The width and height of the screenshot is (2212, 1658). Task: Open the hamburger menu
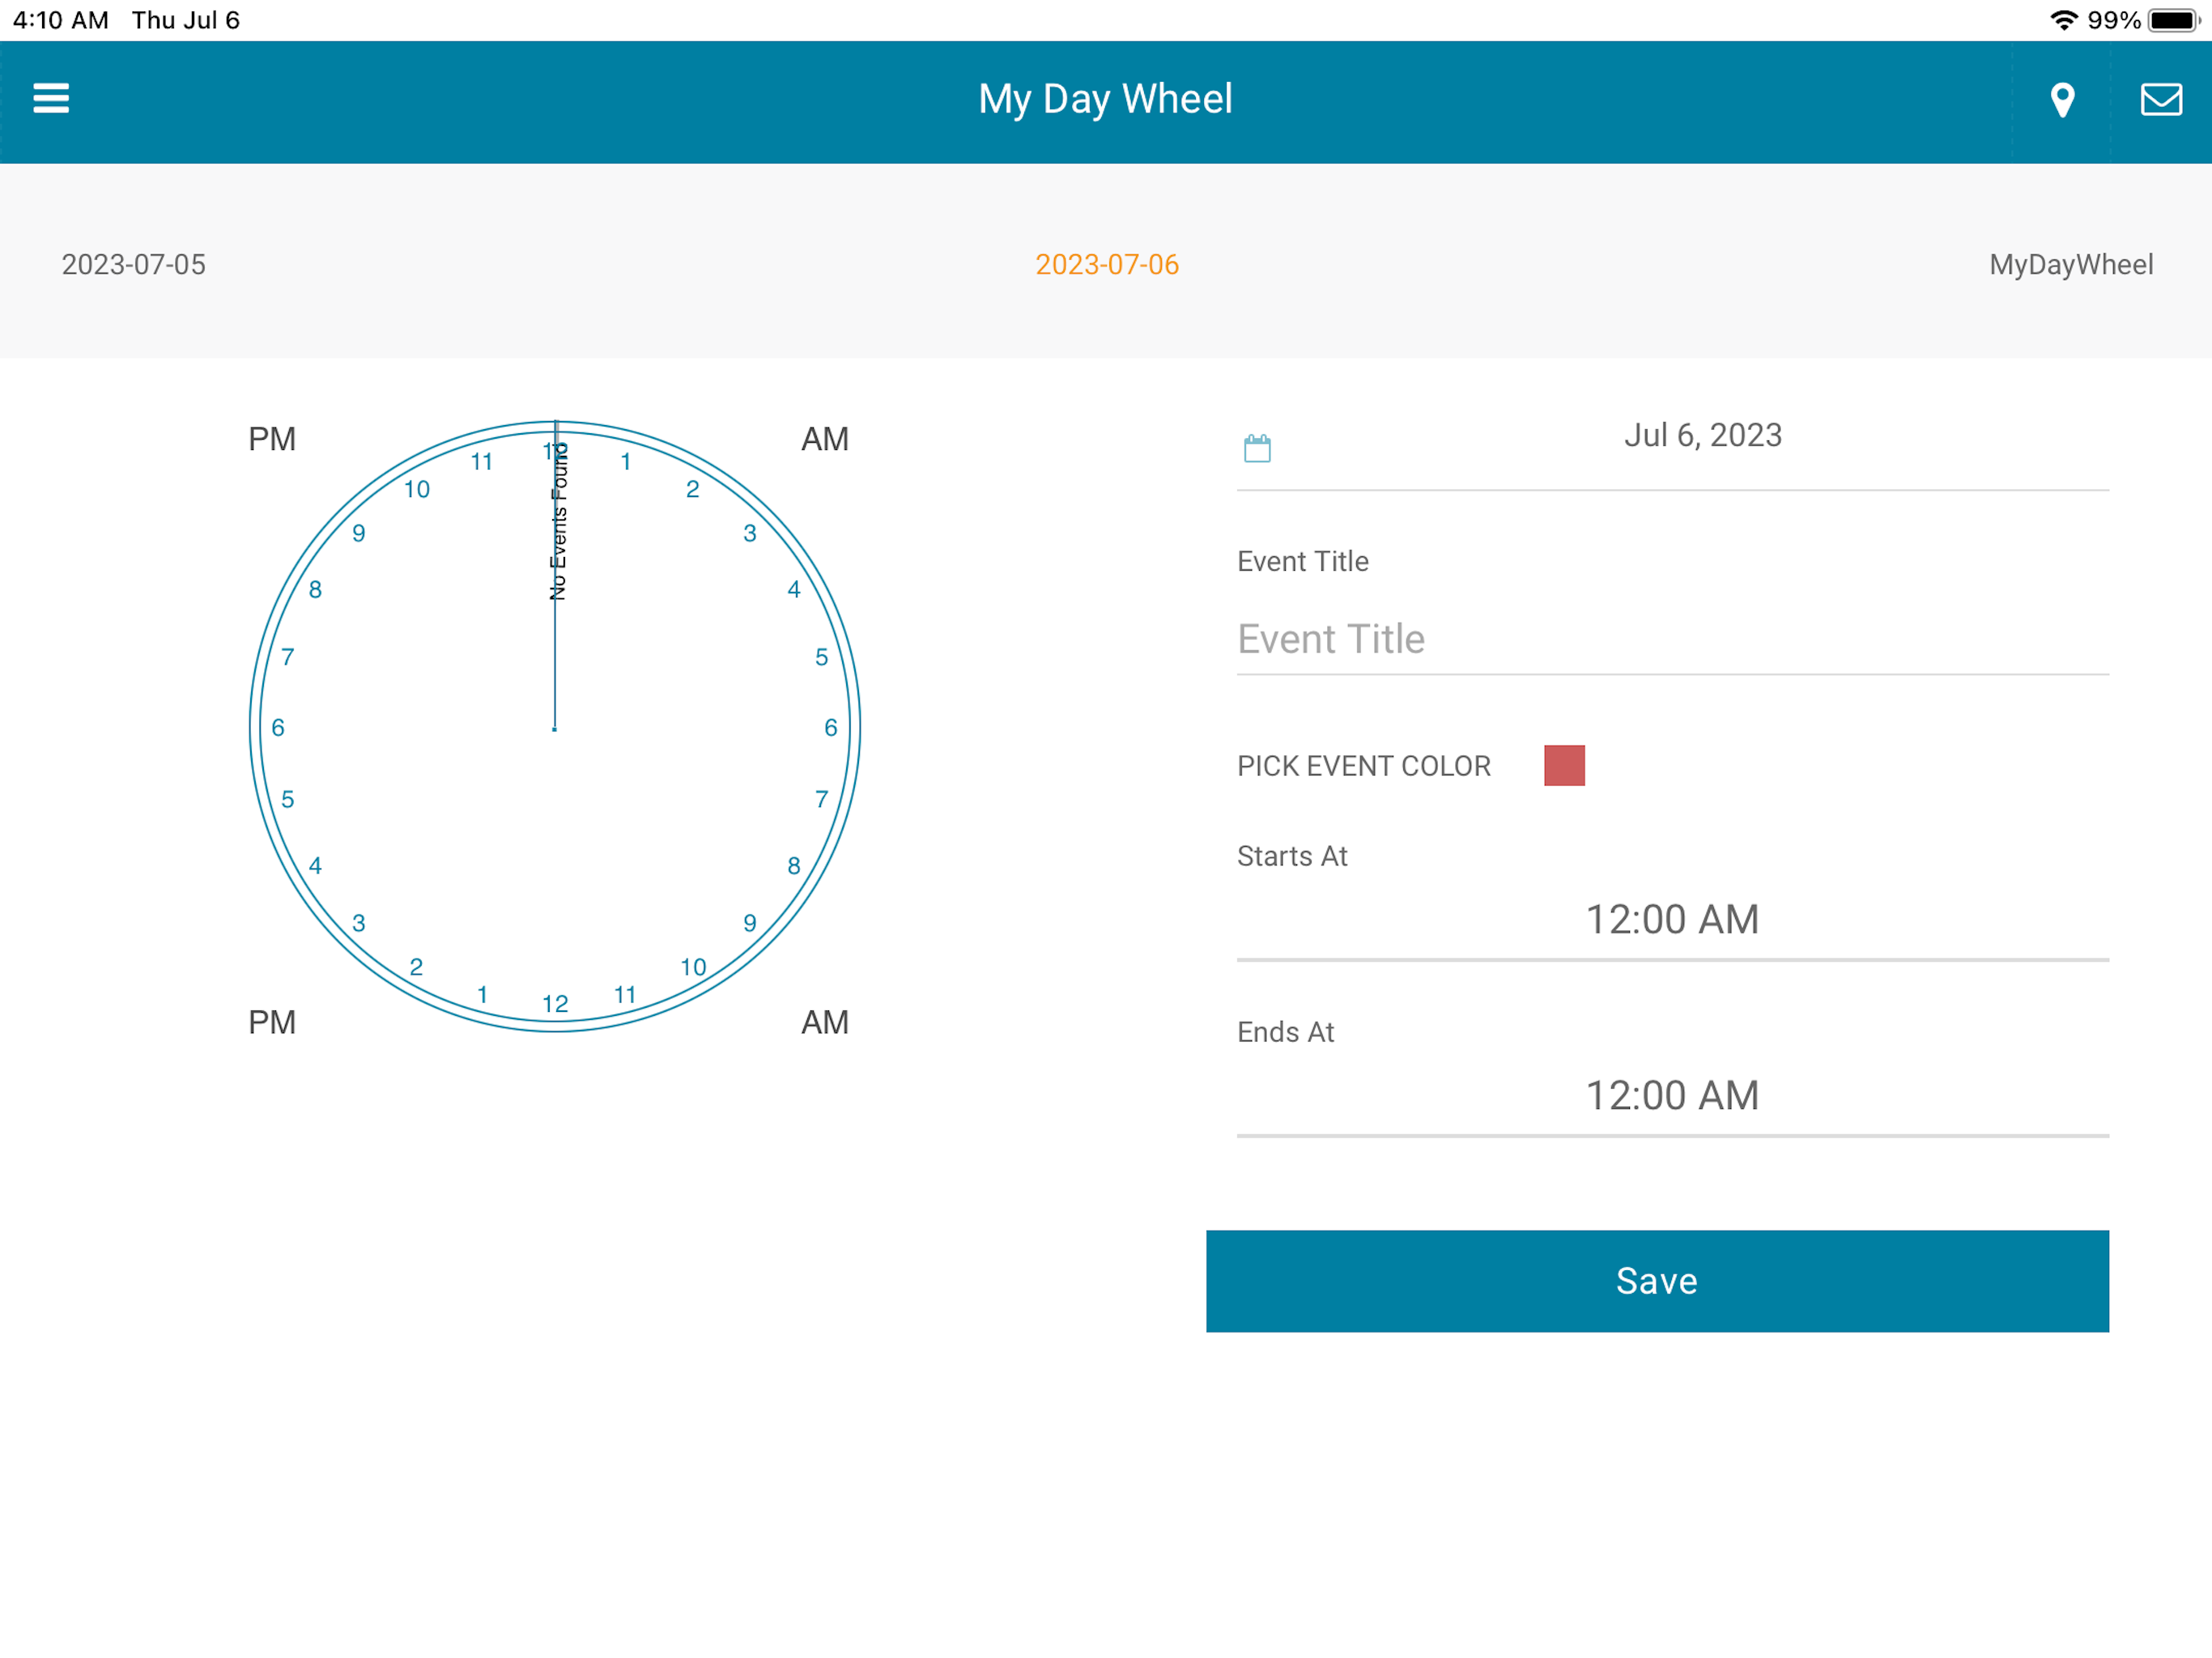click(x=51, y=98)
